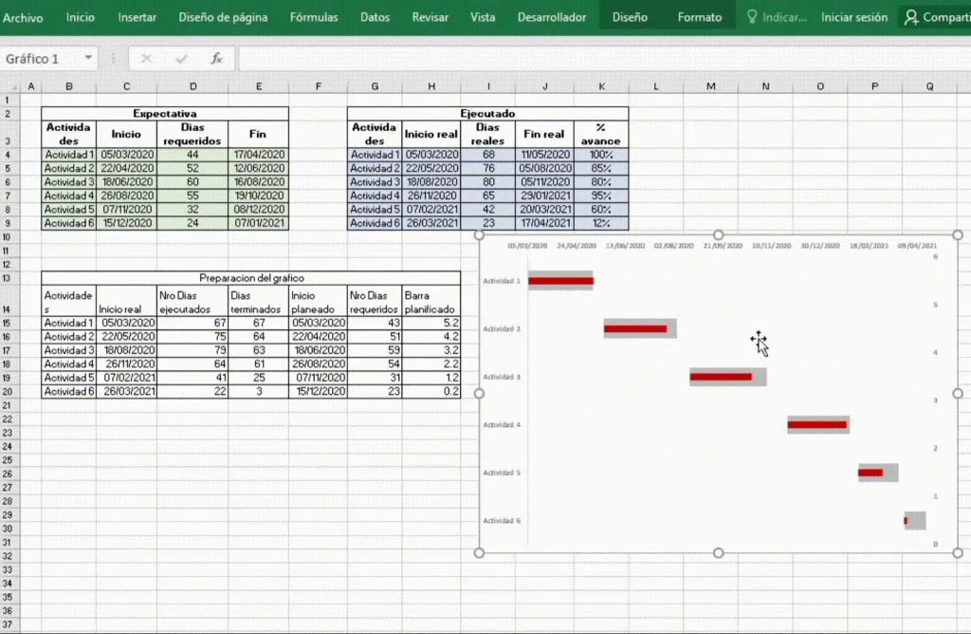Click the Indicar search lightbulb

coord(752,17)
